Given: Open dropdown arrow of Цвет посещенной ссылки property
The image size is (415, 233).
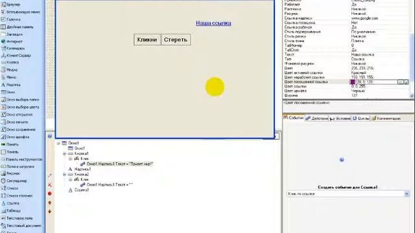Looking at the screenshot, I should pos(406,82).
